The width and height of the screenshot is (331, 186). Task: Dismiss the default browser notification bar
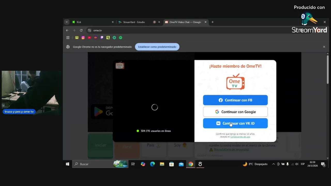click(x=324, y=47)
